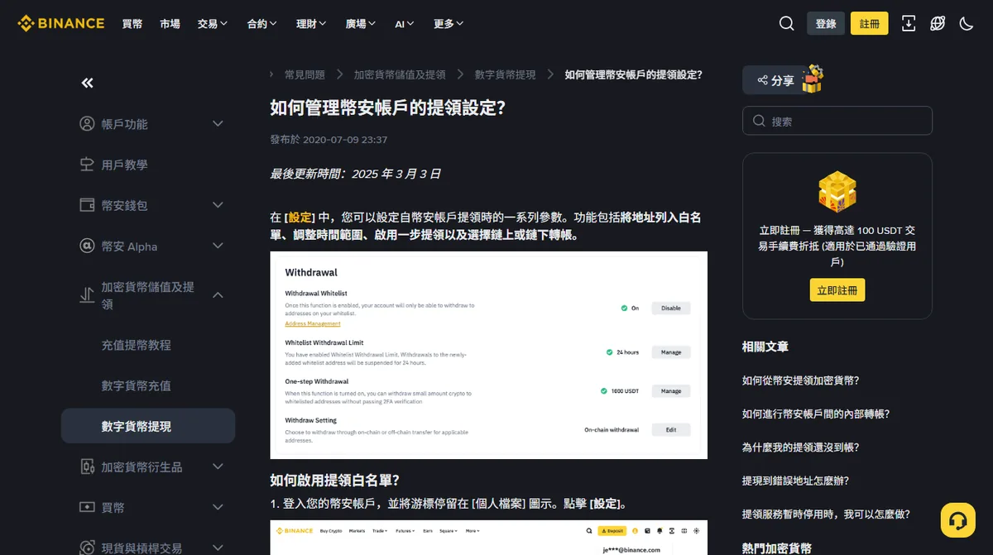Click the registration bonus mascot image
Screen dimensions: 993x555
click(837, 192)
